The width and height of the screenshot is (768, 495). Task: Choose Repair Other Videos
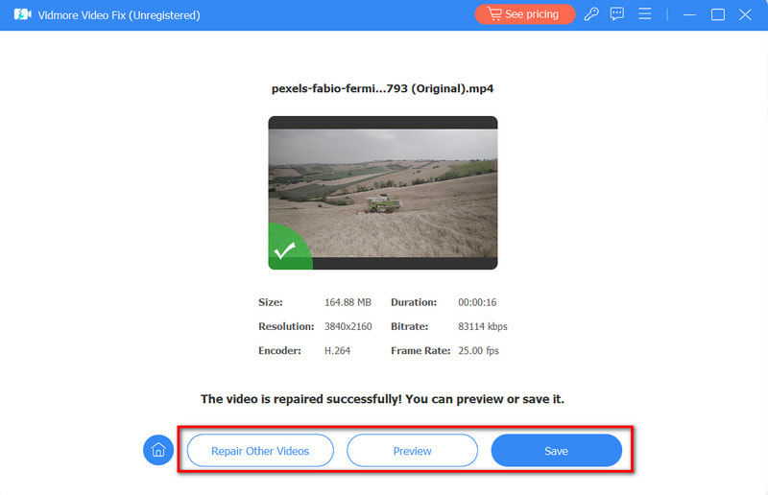[x=260, y=450]
